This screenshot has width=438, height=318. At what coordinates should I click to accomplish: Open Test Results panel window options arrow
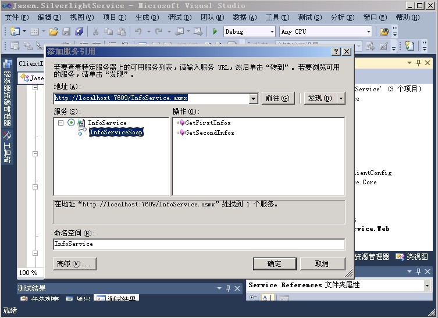219,288
